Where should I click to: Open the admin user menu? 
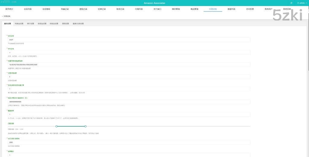click(301, 3)
